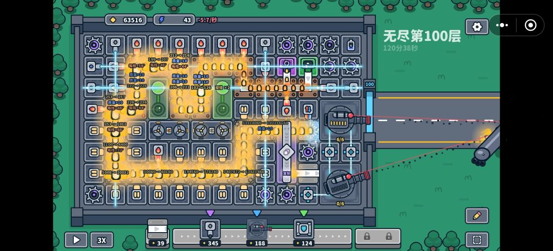This screenshot has width=553, height=251.
Task: Click the blue triangle shop marker
Action: [257, 213]
